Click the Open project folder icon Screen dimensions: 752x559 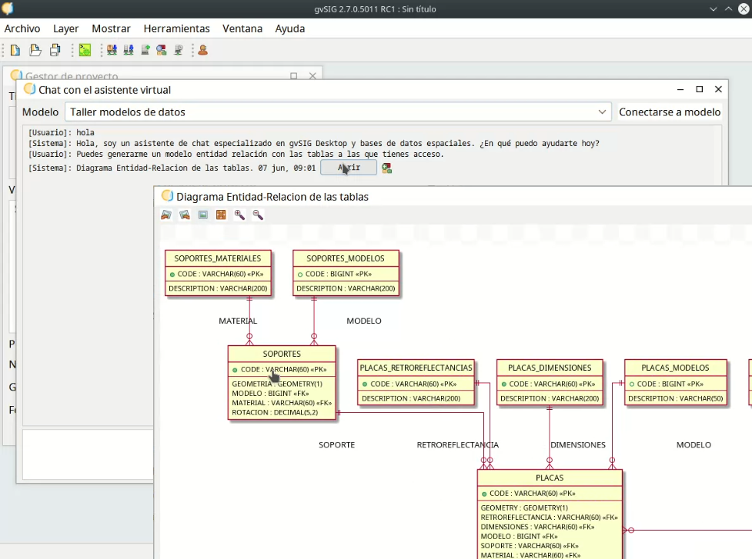click(x=35, y=51)
